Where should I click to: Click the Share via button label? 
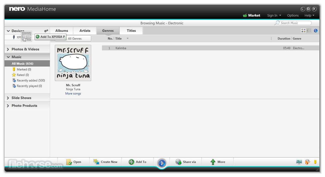coord(189,162)
